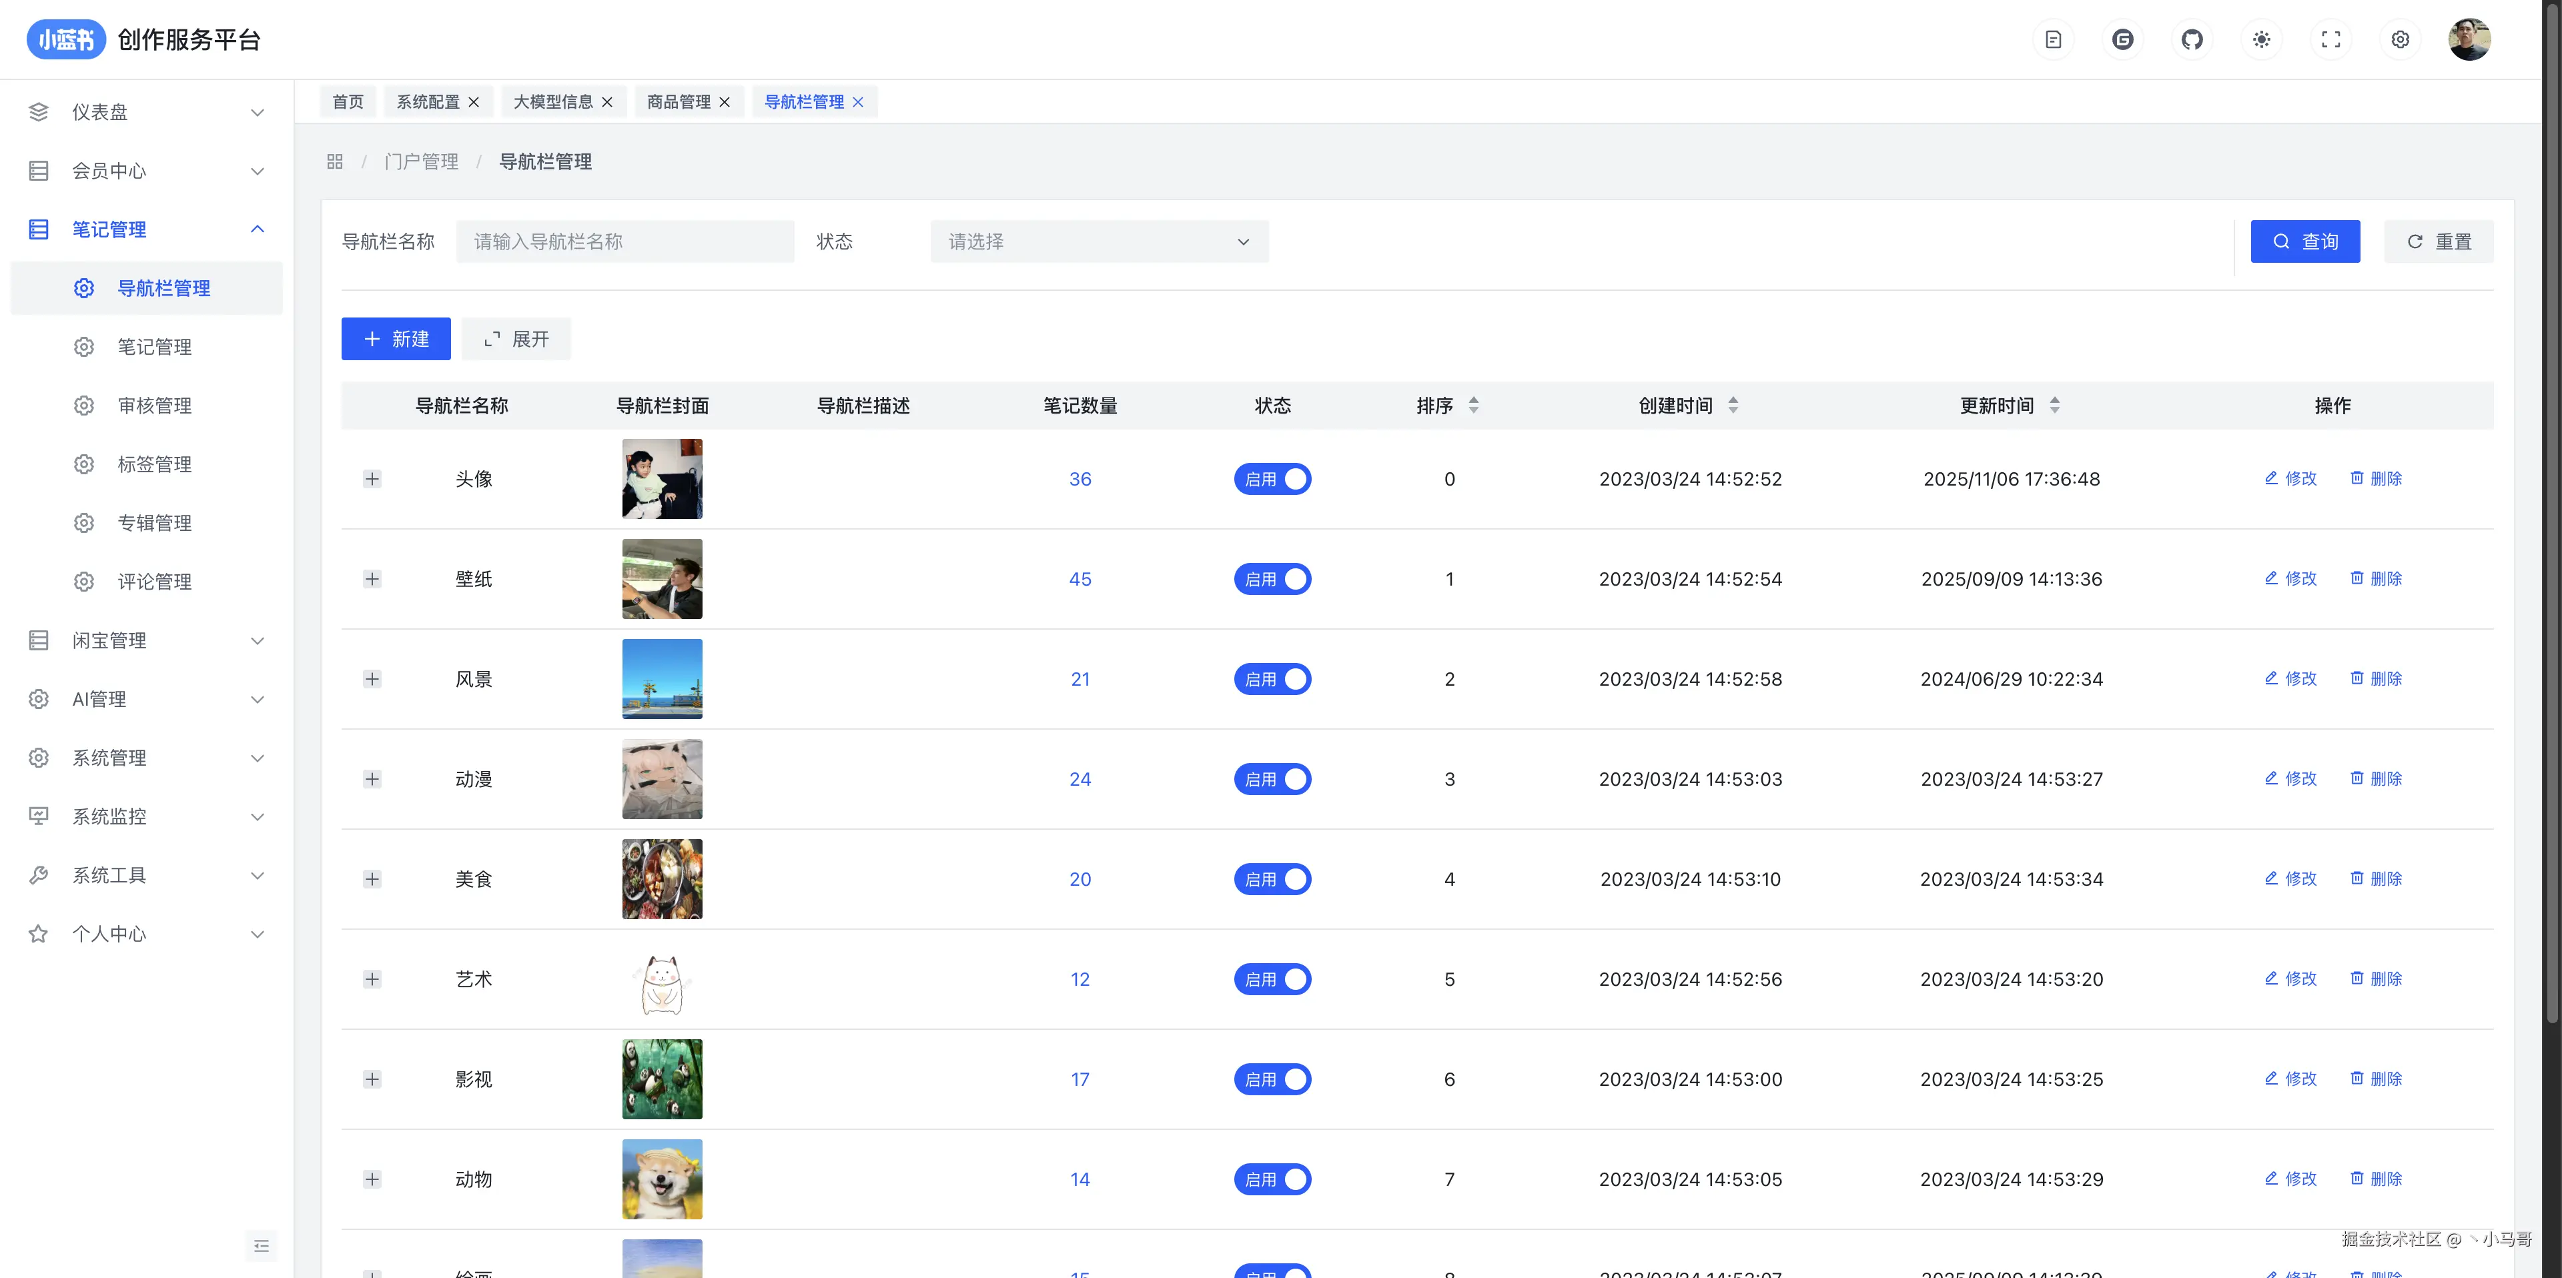Sort by 创建时间 column arrows
2562x1278 pixels.
[1733, 405]
